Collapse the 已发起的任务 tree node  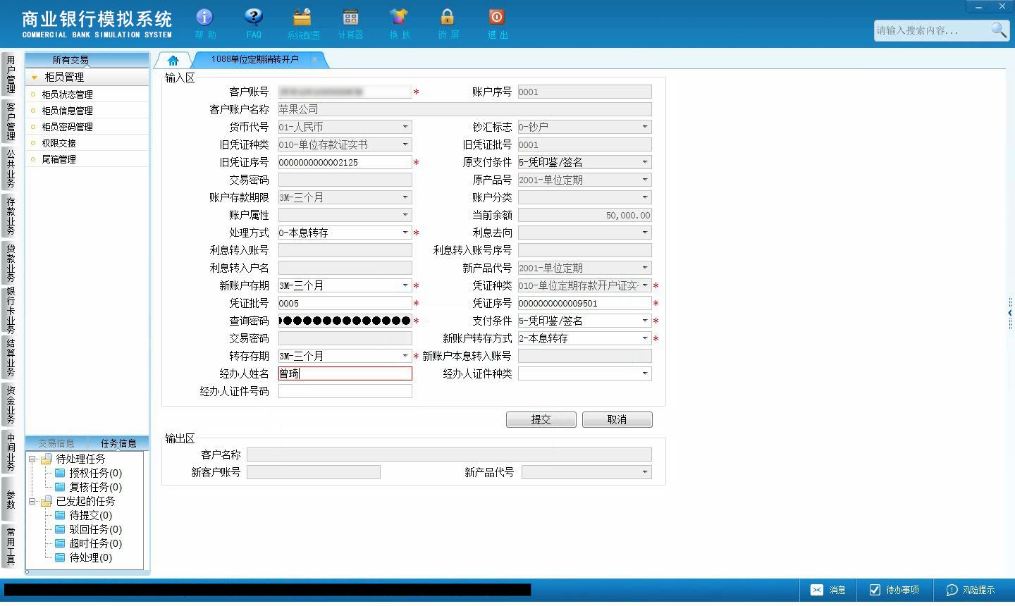32,501
